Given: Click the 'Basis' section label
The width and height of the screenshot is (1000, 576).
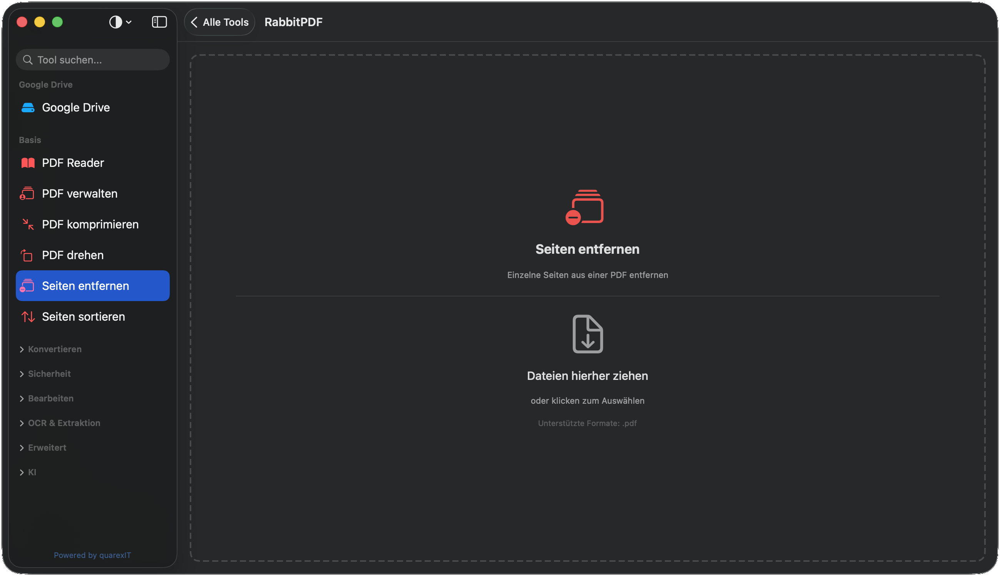Looking at the screenshot, I should pos(30,140).
